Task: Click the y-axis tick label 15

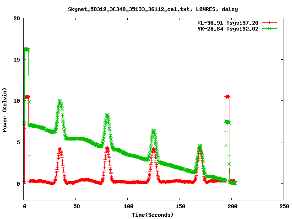Action: click(16, 60)
